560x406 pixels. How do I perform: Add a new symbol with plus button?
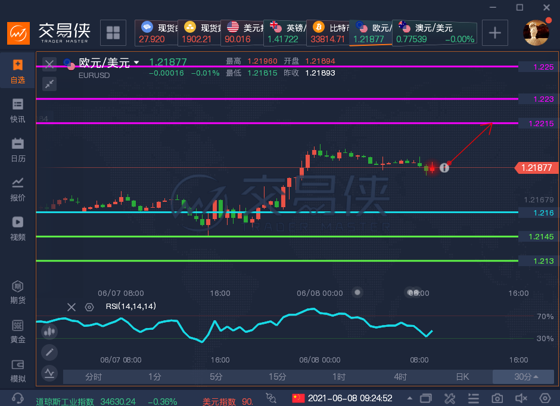pos(494,33)
